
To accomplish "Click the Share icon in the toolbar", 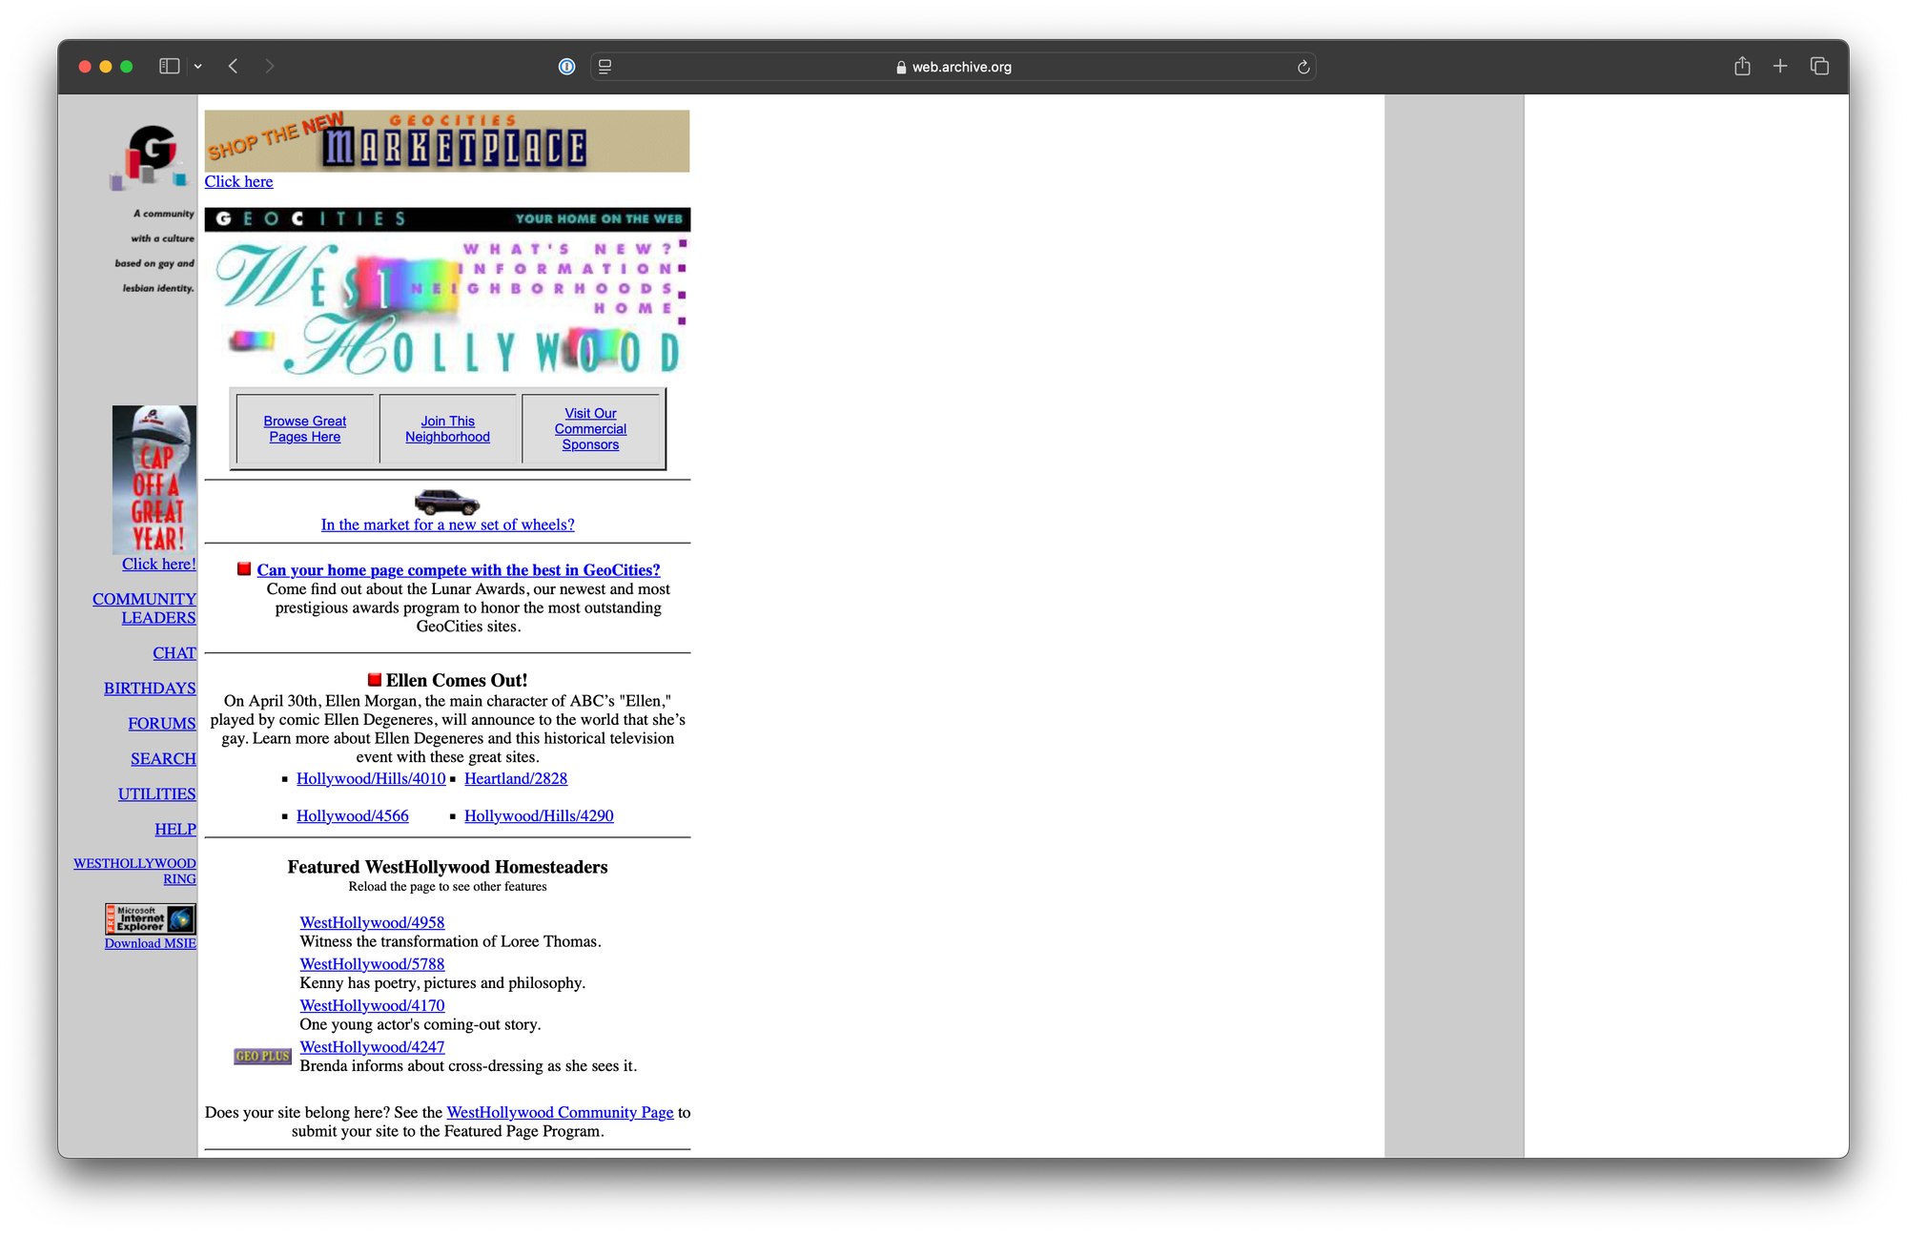I will [1741, 66].
